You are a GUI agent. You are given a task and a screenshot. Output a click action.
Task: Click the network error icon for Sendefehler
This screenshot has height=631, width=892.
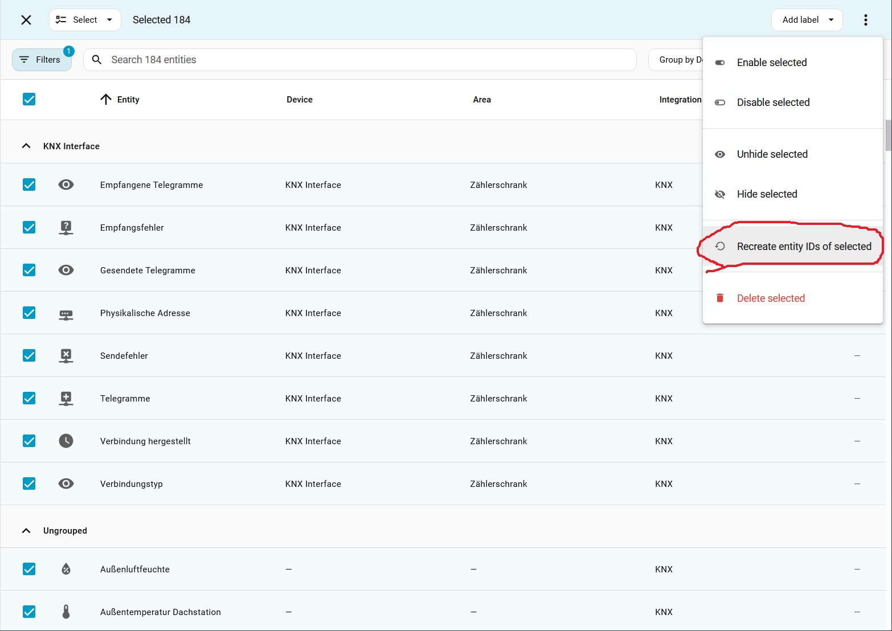pos(66,356)
